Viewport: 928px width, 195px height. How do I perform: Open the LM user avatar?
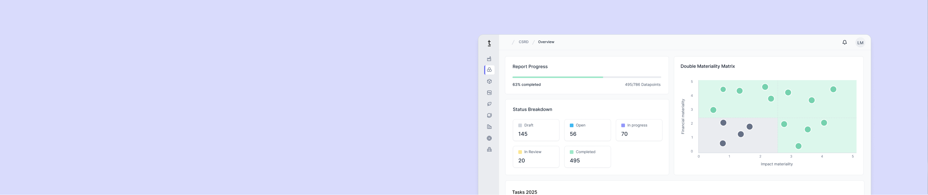[x=860, y=43]
